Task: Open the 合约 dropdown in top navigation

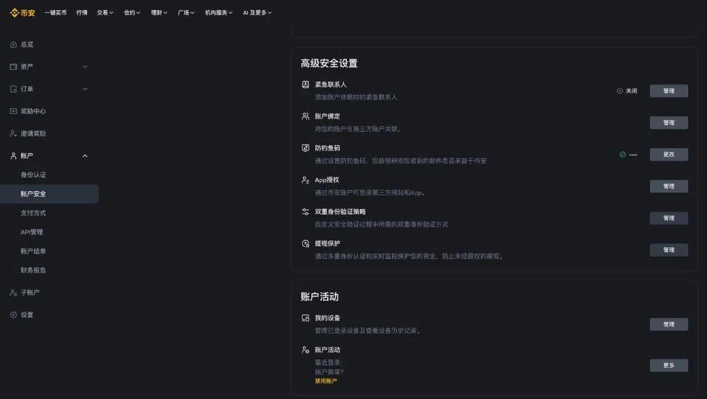Action: (x=132, y=13)
